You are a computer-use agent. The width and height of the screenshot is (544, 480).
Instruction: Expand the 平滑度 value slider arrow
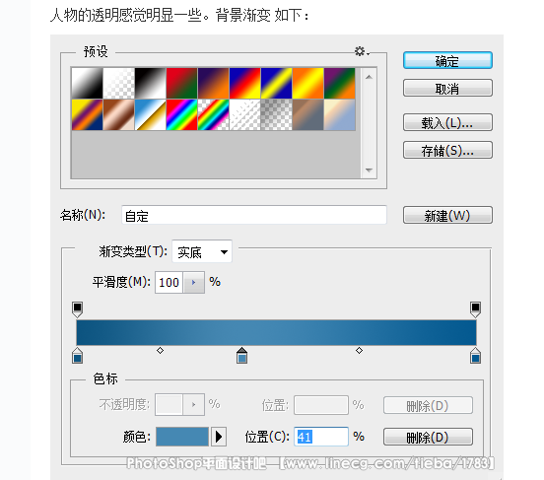[x=193, y=283]
